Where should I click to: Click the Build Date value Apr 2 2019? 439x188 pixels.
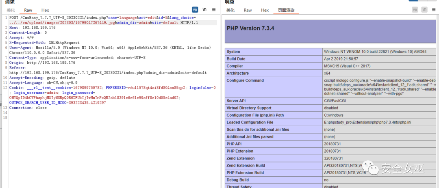tap(341, 59)
